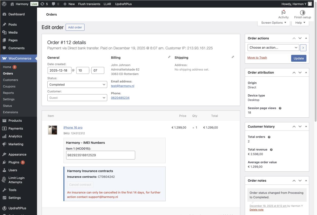Collapse the Order actions panel toggle

[x=306, y=38]
